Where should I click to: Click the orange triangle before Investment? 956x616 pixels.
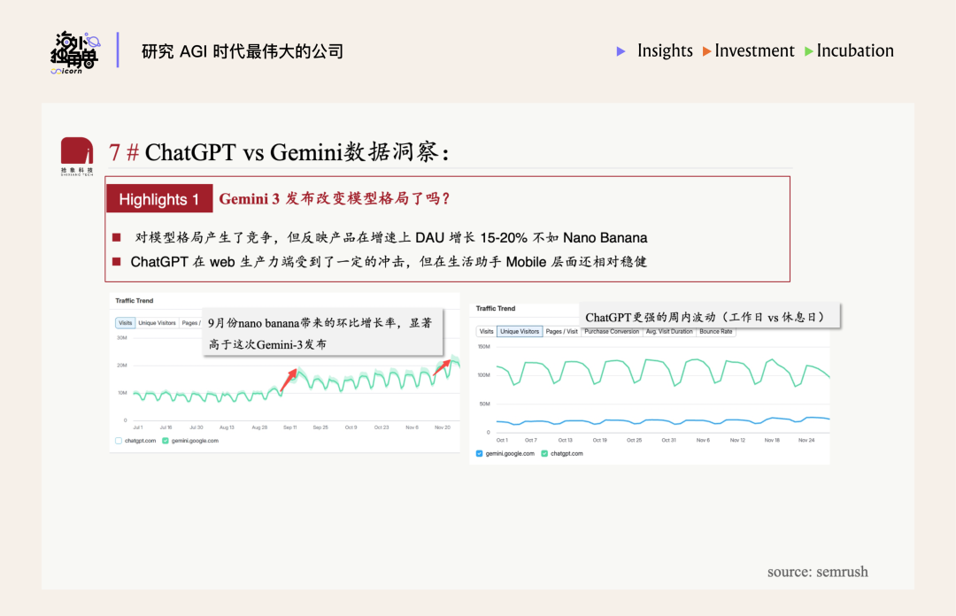(x=706, y=51)
